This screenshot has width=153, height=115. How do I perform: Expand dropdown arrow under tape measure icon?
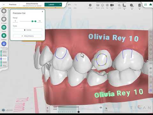click(x=132, y=9)
